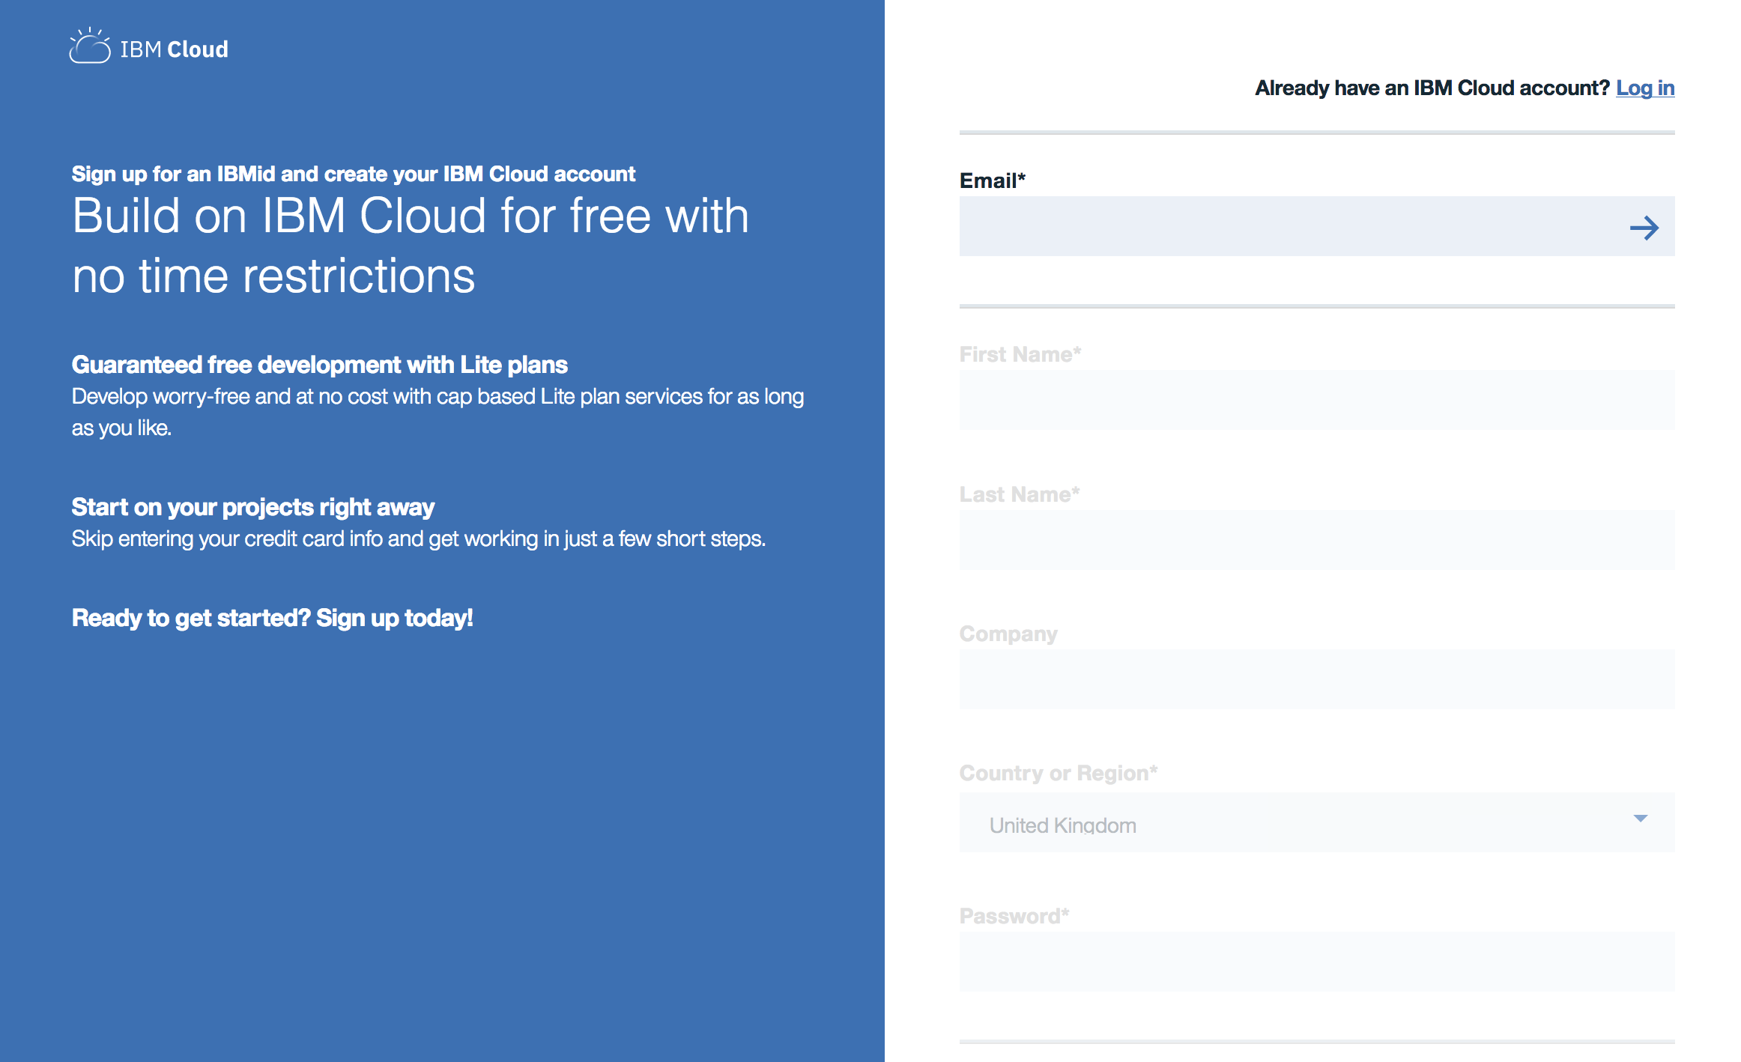The width and height of the screenshot is (1741, 1062).
Task: Click the Password* label
Action: point(1014,916)
